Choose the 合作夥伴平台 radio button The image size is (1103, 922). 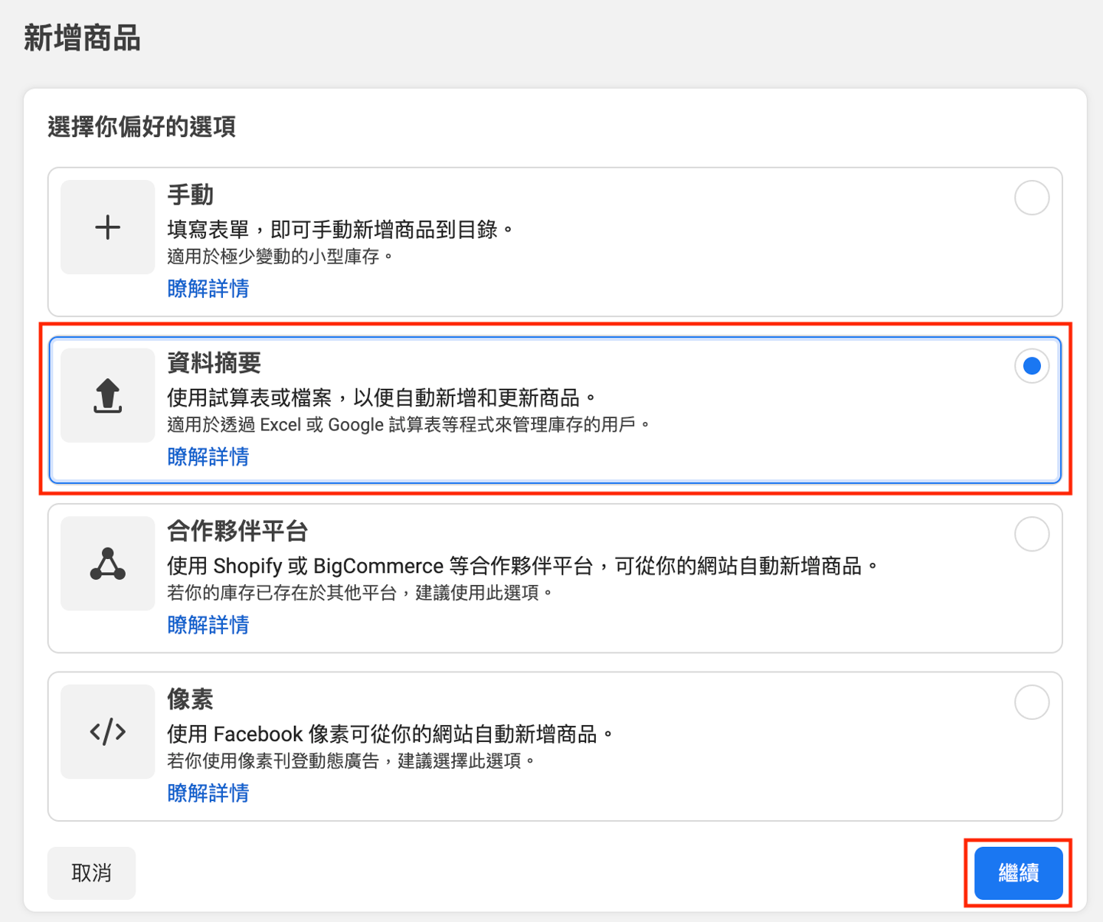[1031, 534]
